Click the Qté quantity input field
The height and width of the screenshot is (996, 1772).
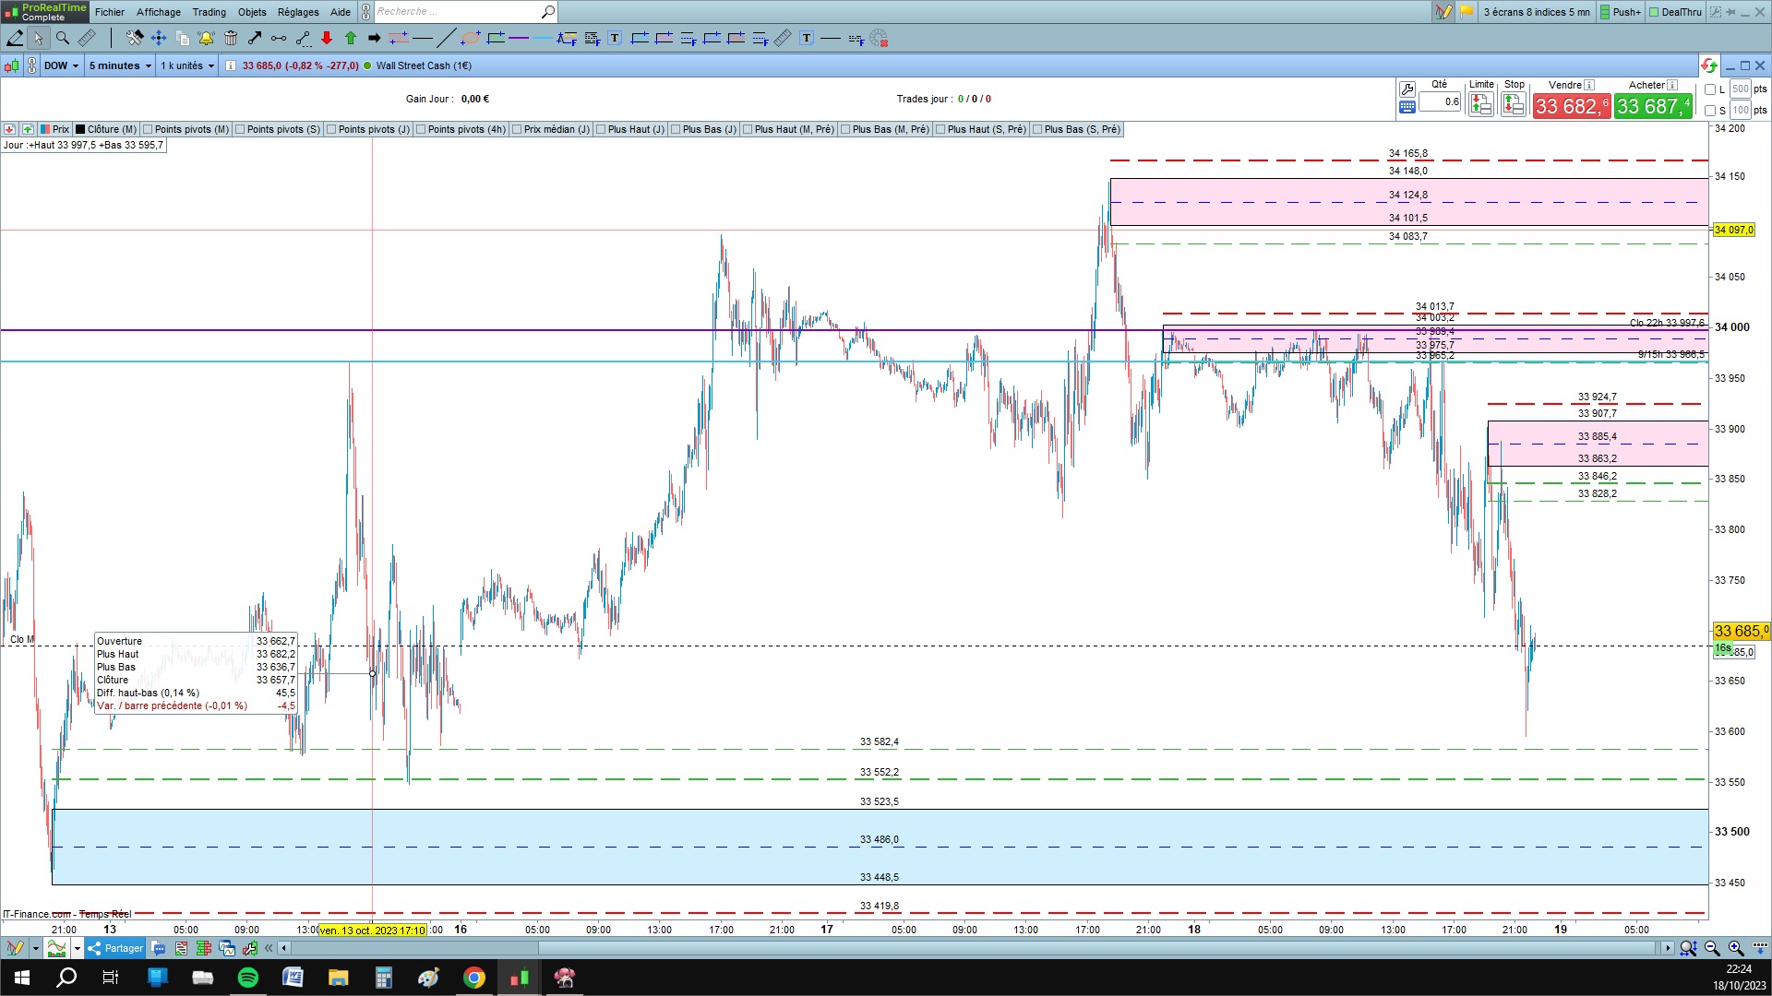tap(1440, 101)
